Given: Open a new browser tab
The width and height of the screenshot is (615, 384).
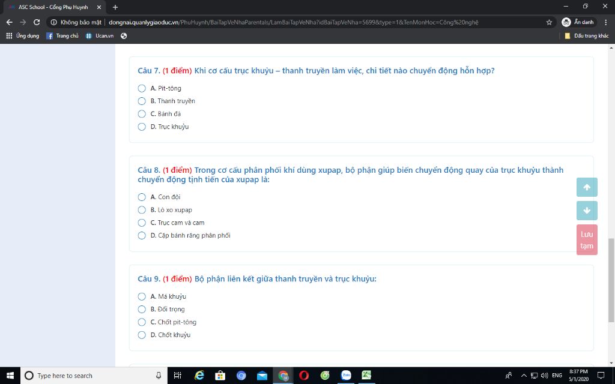Looking at the screenshot, I should click(115, 7).
